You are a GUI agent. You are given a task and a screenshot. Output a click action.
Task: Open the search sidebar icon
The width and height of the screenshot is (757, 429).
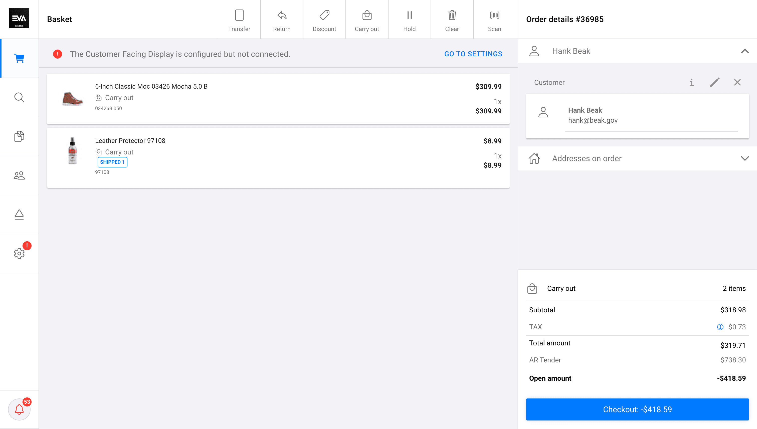point(19,97)
